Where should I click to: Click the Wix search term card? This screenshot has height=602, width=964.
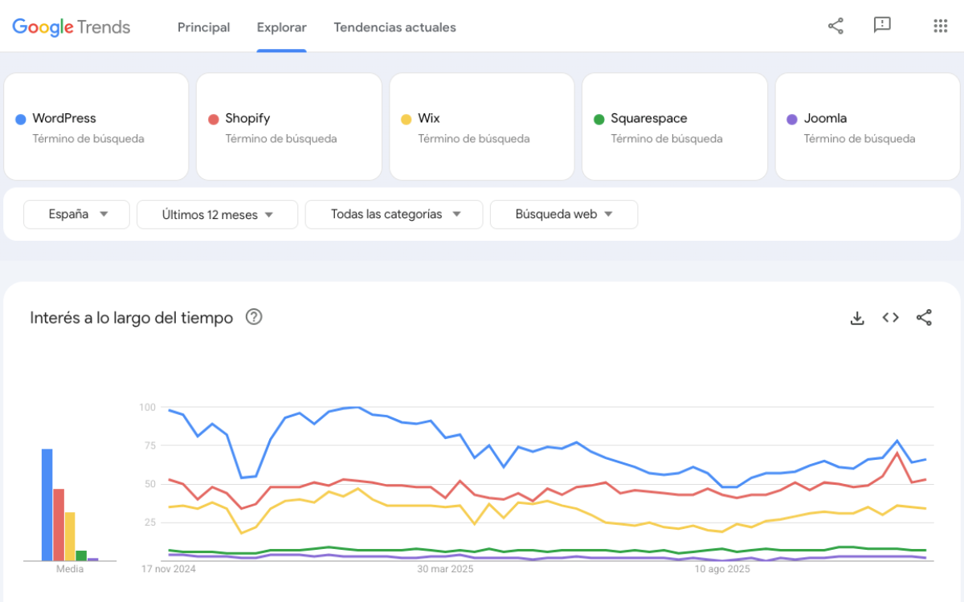(482, 127)
